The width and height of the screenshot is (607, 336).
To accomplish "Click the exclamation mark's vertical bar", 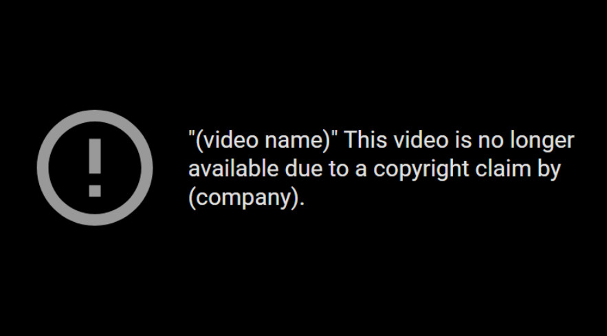I will [95, 156].
